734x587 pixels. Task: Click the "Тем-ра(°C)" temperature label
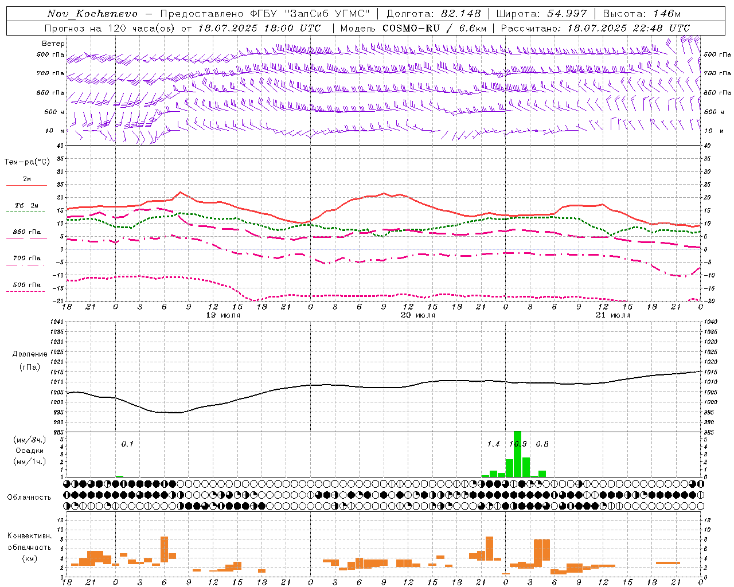pyautogui.click(x=27, y=162)
